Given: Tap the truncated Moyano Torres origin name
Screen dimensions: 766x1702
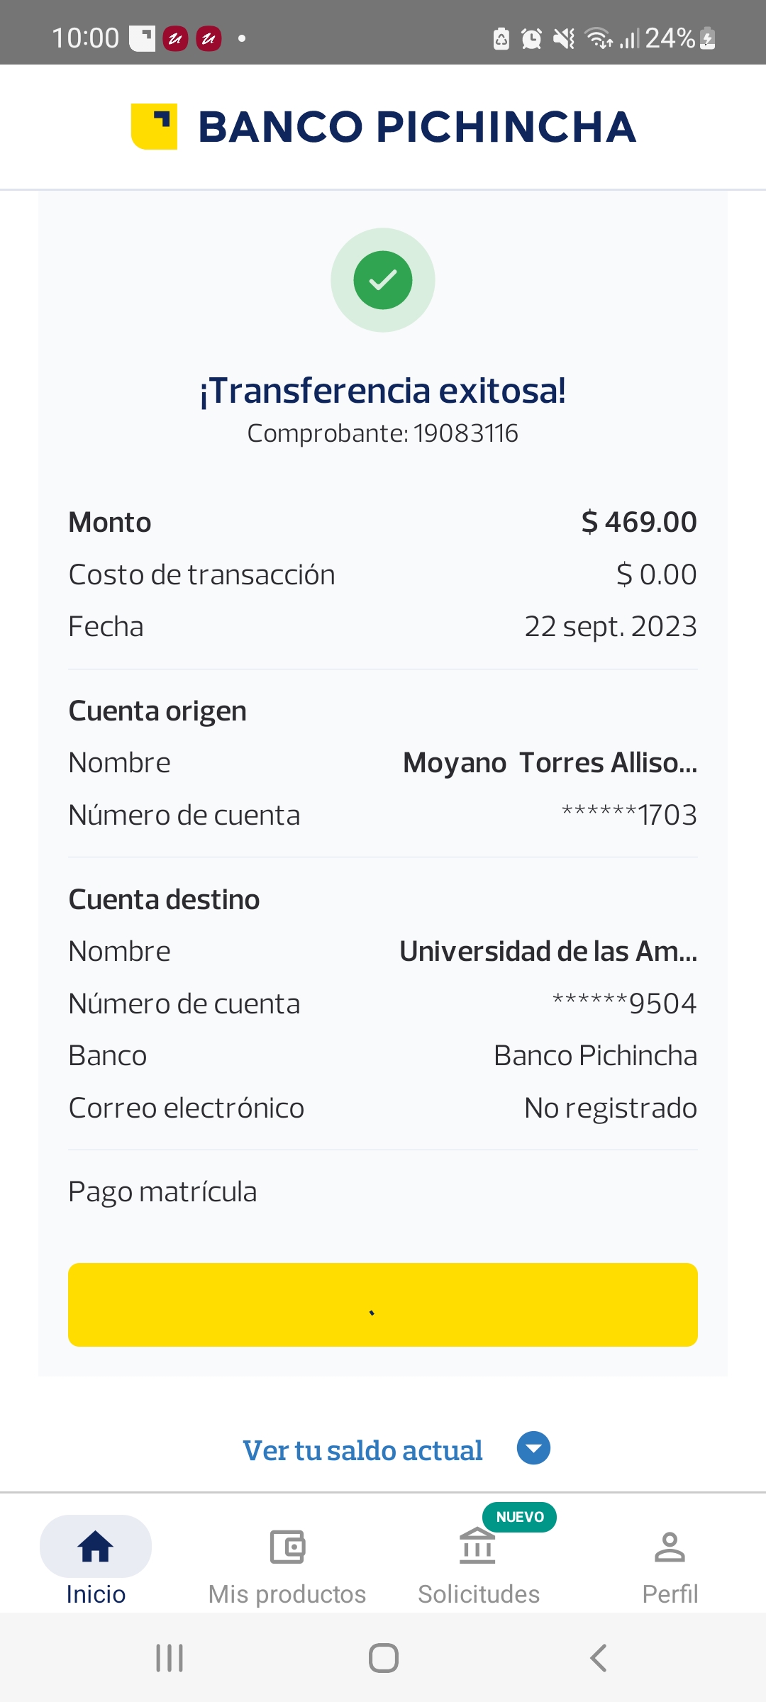Looking at the screenshot, I should click(x=550, y=763).
